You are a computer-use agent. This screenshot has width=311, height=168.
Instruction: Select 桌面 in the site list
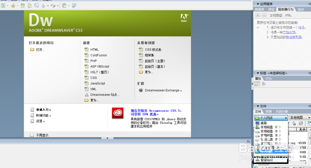point(271,123)
